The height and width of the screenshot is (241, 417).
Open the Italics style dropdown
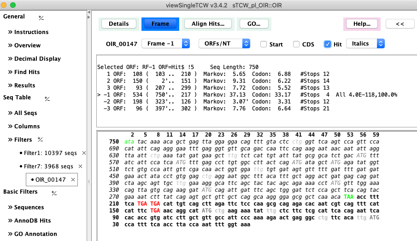tap(365, 44)
